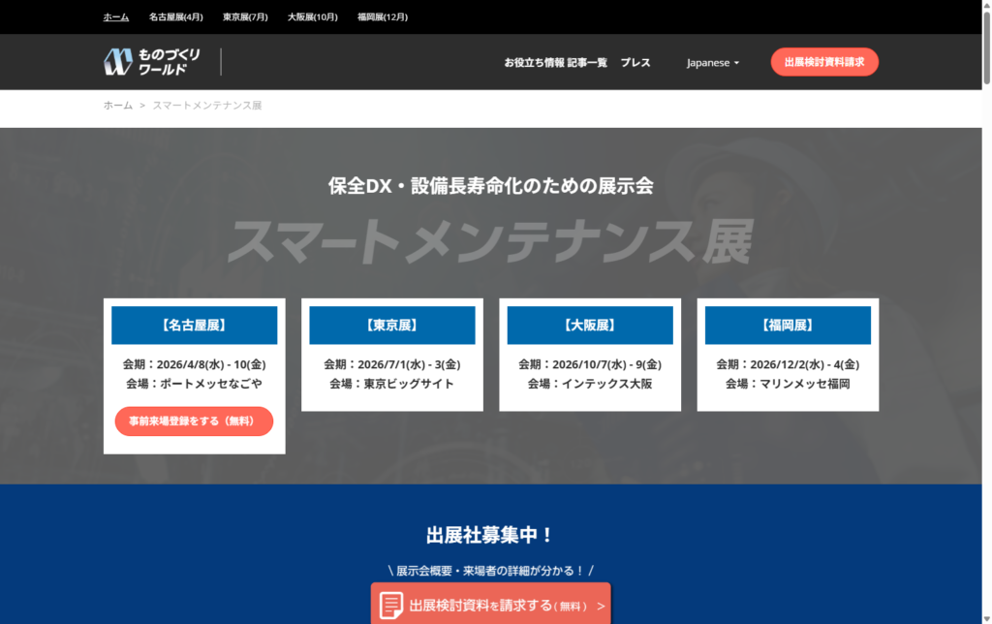
Task: Select the 【福岡展】 blue header
Action: (x=788, y=326)
